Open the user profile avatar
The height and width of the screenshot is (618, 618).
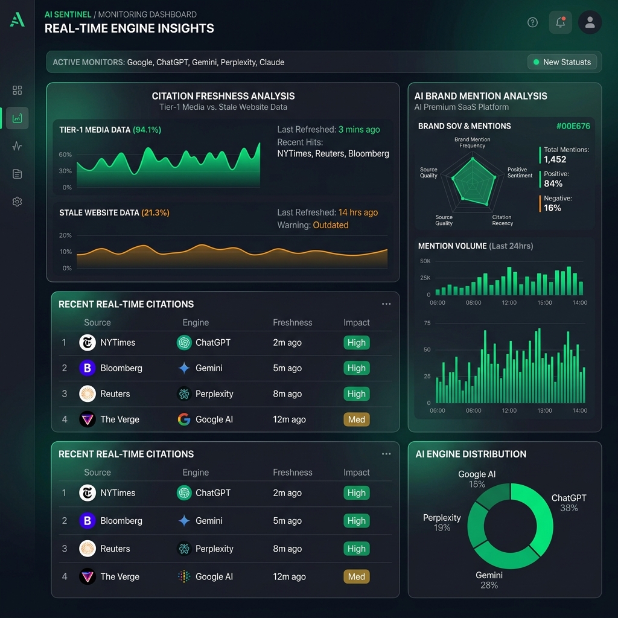[x=590, y=22]
